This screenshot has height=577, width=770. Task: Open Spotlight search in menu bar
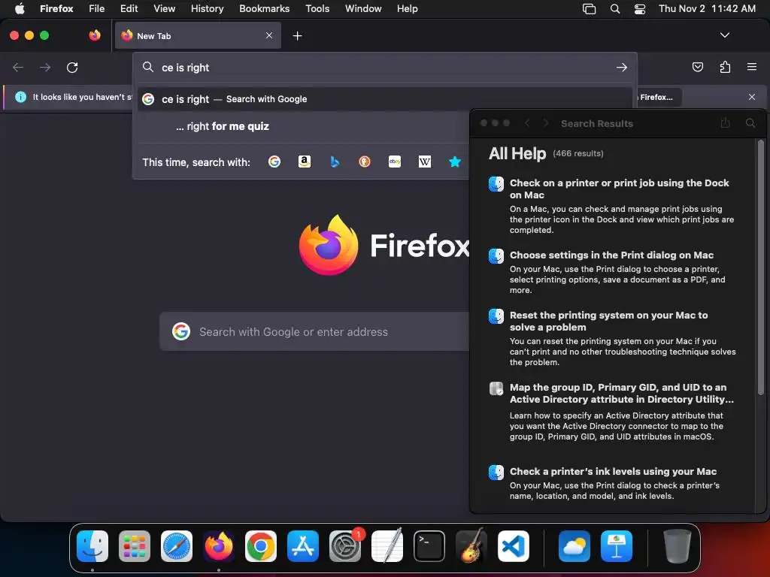tap(614, 8)
